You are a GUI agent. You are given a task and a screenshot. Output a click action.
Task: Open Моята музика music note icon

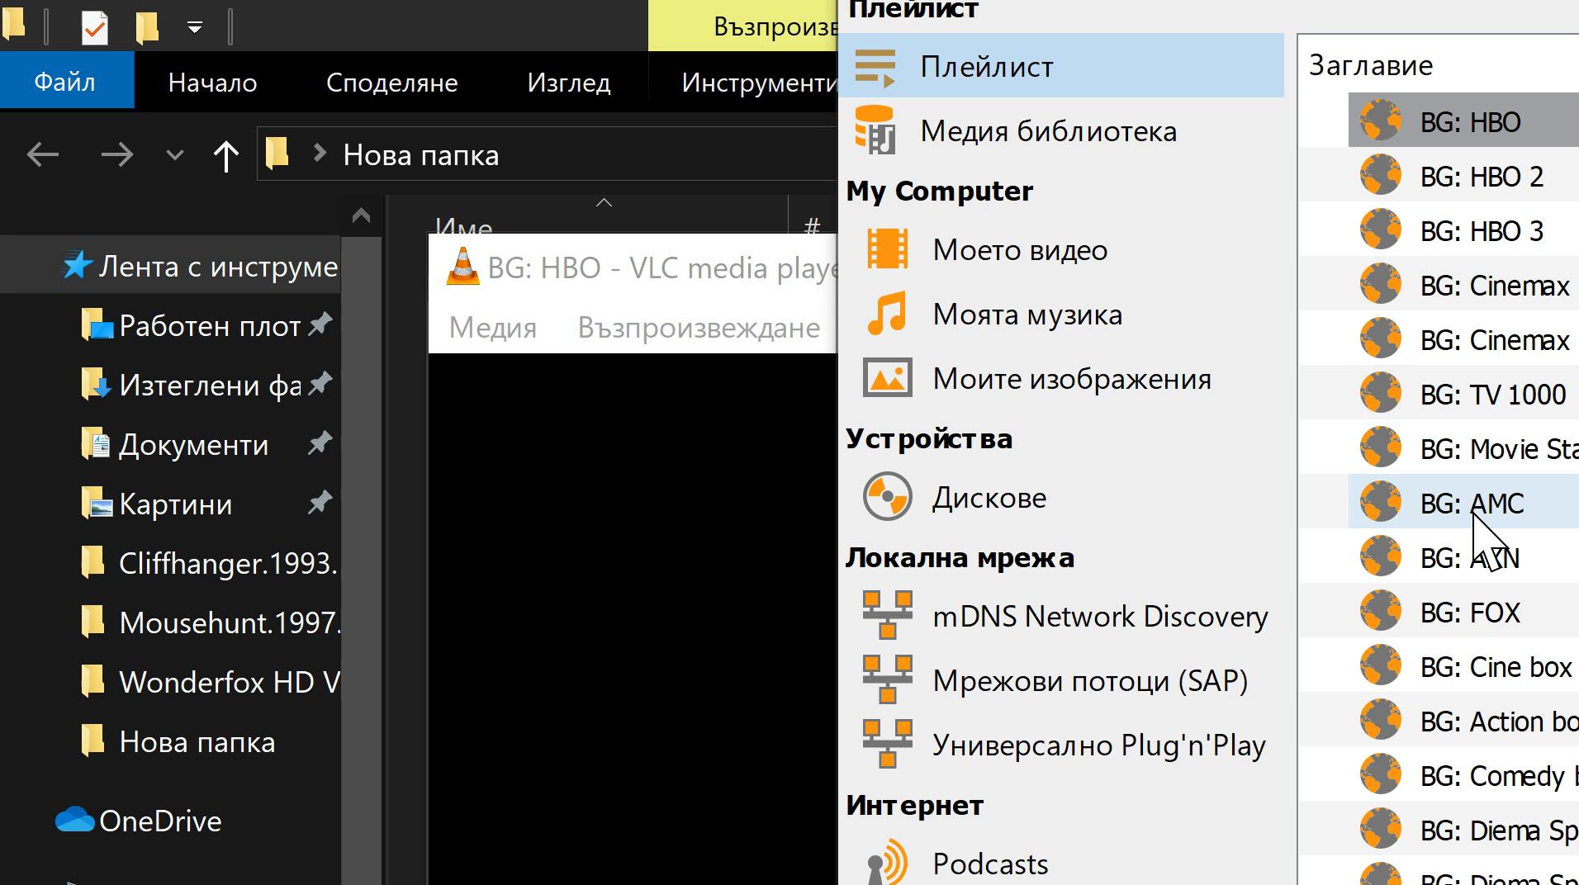click(x=887, y=314)
